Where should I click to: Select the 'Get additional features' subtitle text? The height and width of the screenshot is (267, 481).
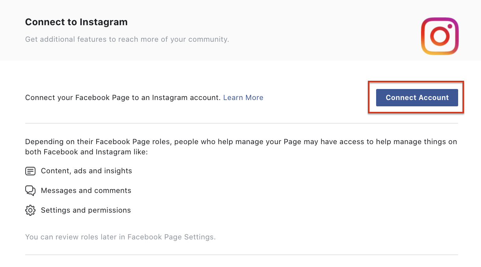127,39
